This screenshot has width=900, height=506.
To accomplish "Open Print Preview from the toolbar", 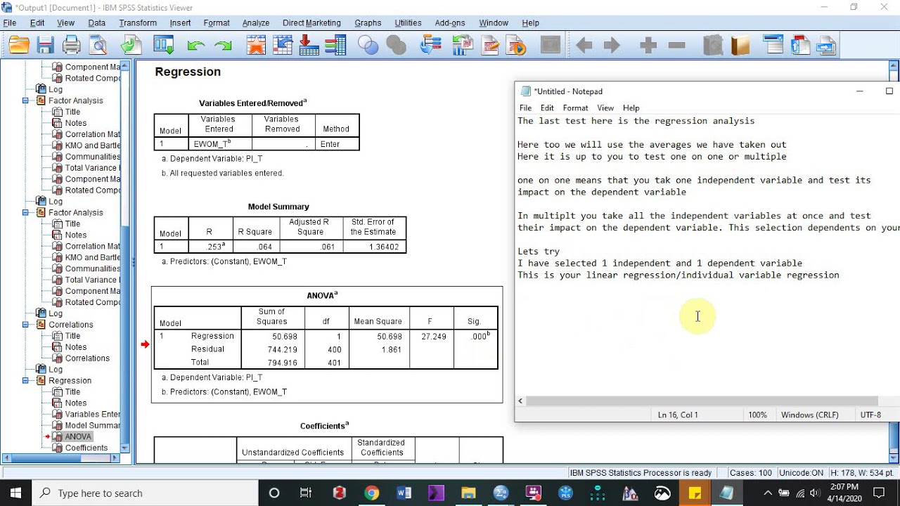I will [98, 46].
